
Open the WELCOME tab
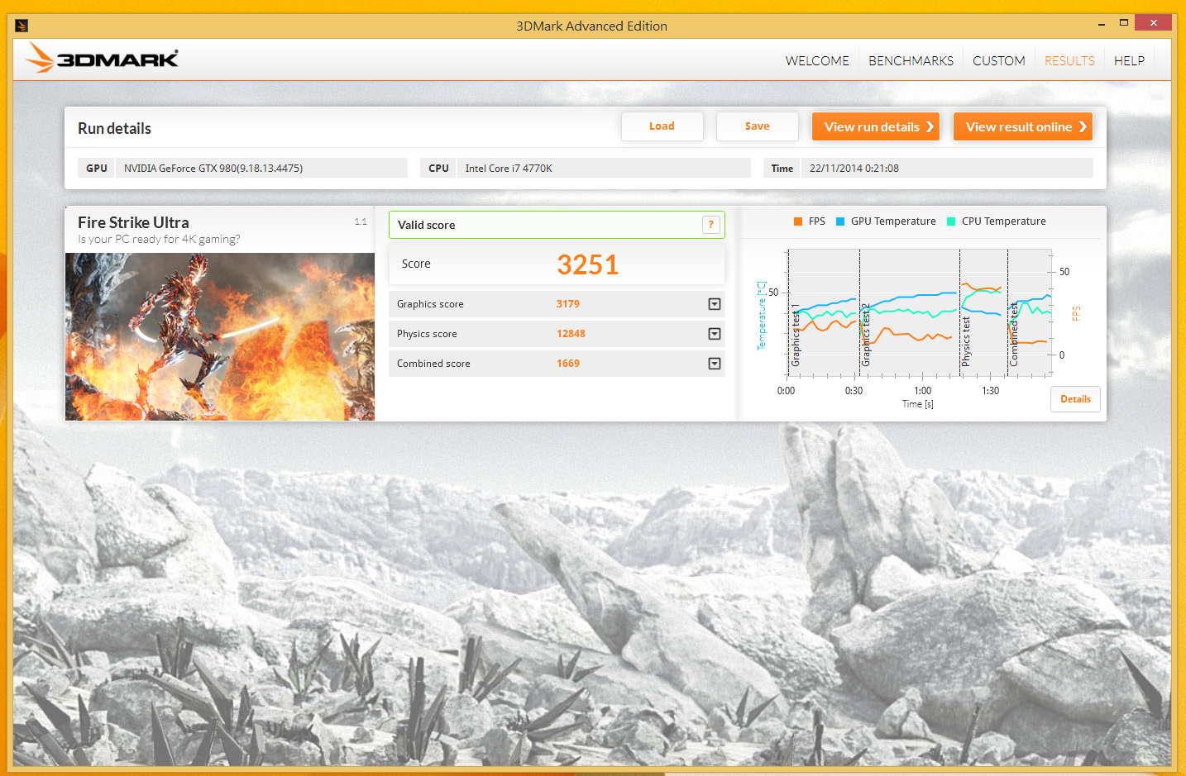click(817, 60)
